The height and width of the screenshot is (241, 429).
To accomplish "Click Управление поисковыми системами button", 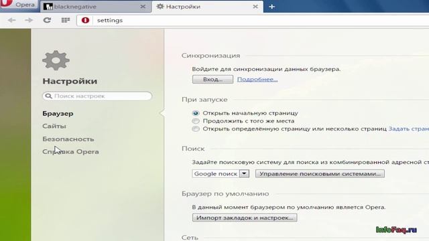I will [320, 174].
